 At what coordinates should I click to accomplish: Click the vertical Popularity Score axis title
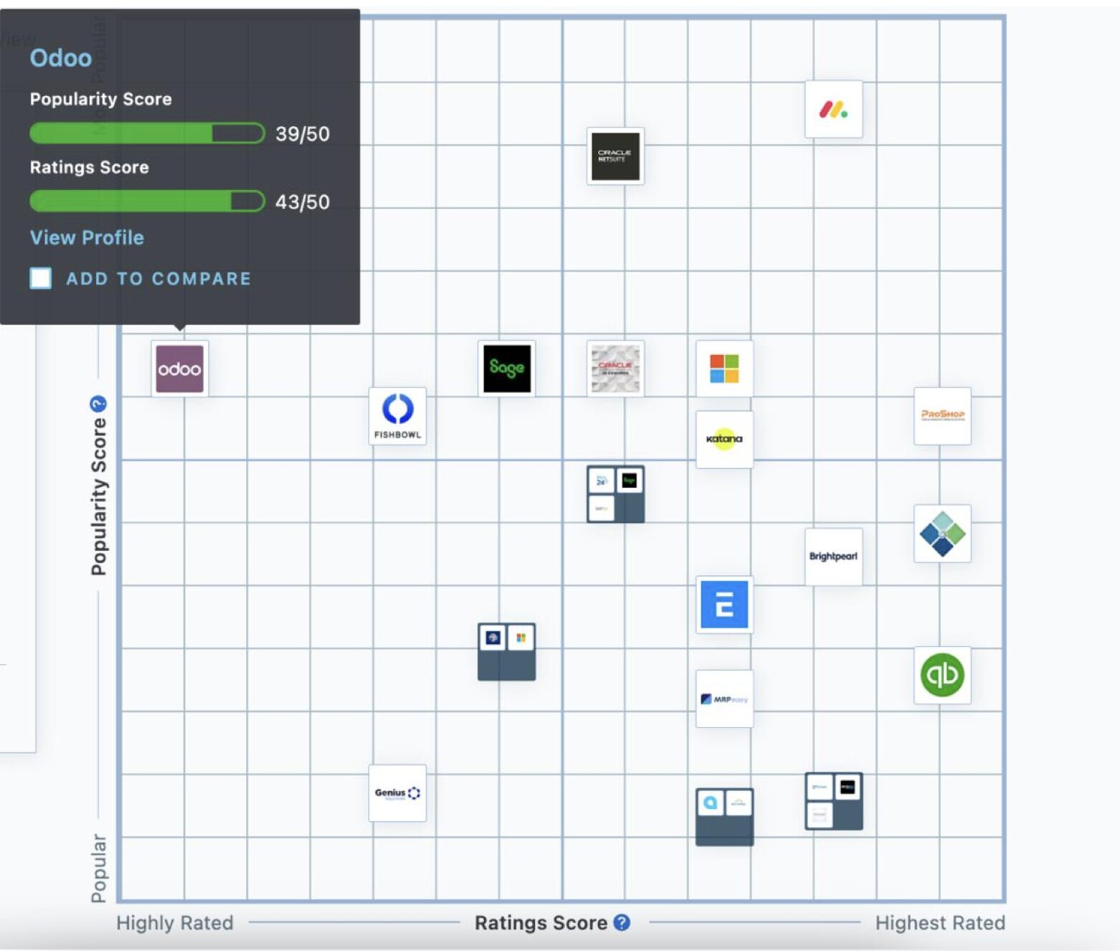98,497
